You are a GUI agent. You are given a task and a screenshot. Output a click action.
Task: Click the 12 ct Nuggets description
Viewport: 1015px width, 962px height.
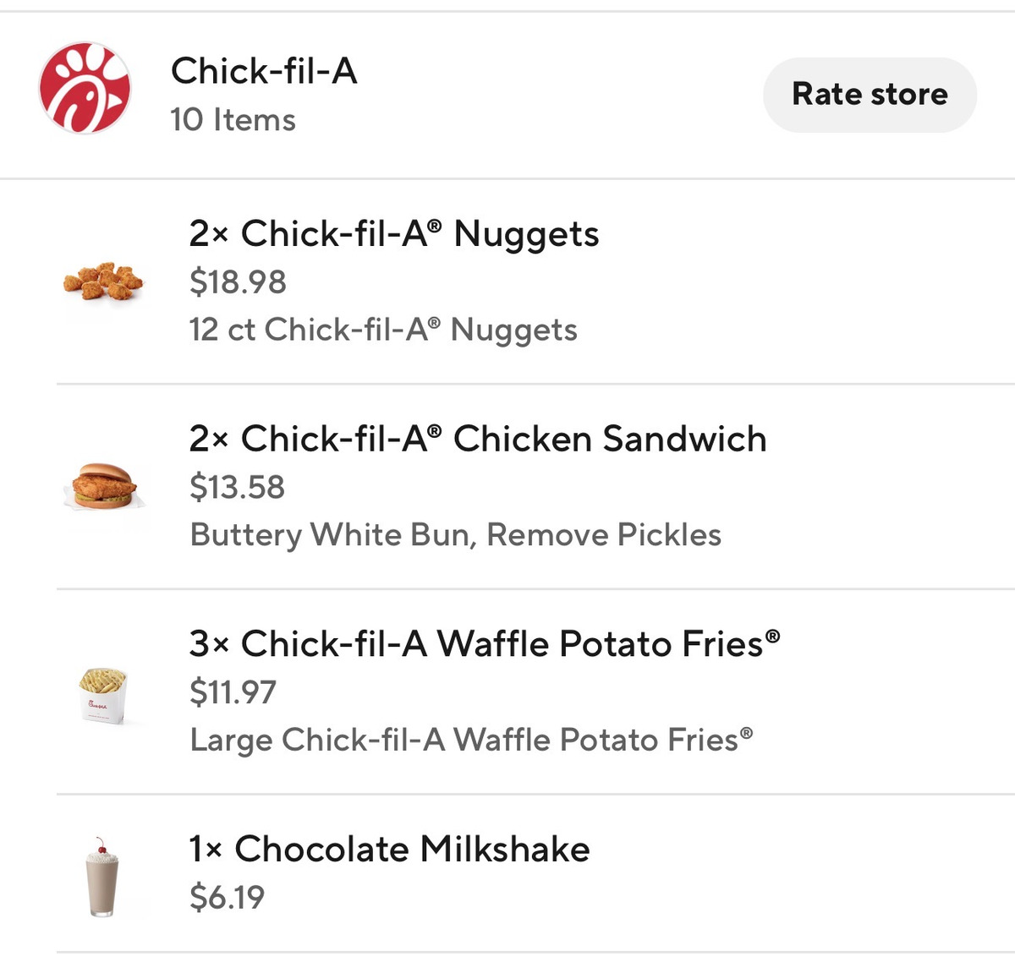[383, 330]
